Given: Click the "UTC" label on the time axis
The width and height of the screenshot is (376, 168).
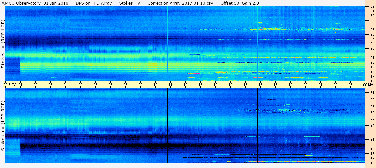Looking at the screenshot, I should 13,85.
